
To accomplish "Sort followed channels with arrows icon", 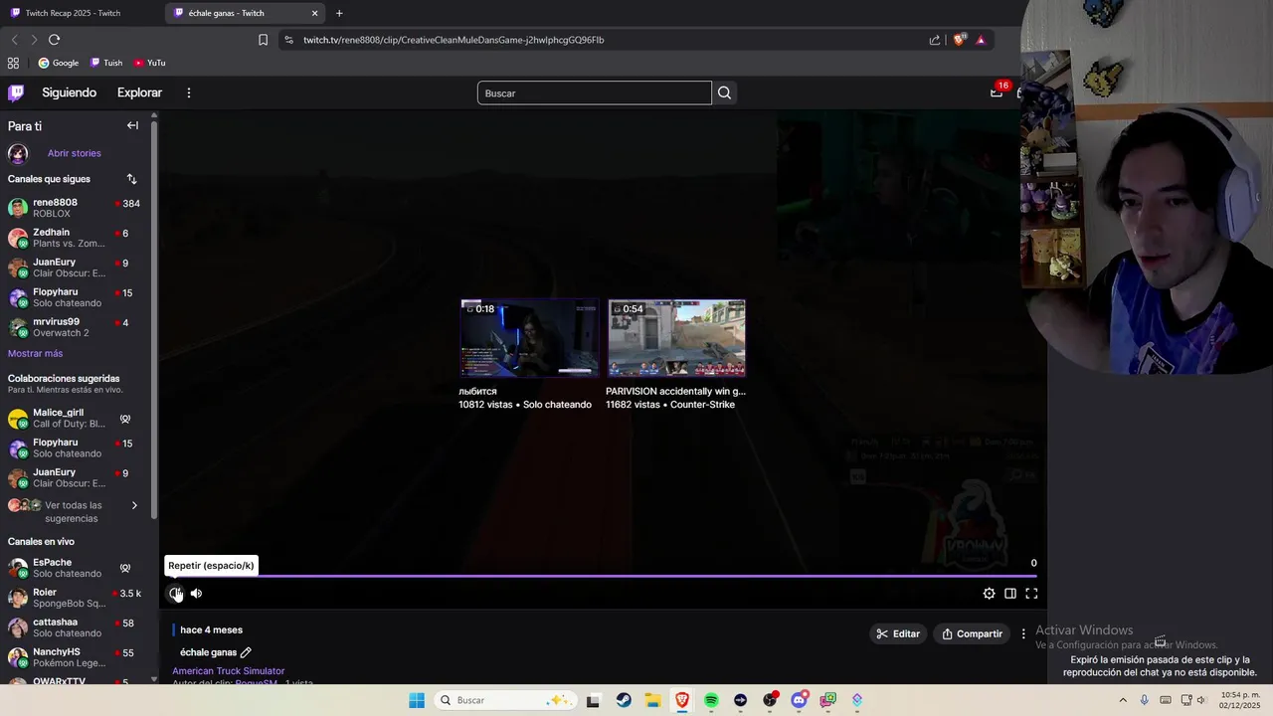I will (x=131, y=179).
